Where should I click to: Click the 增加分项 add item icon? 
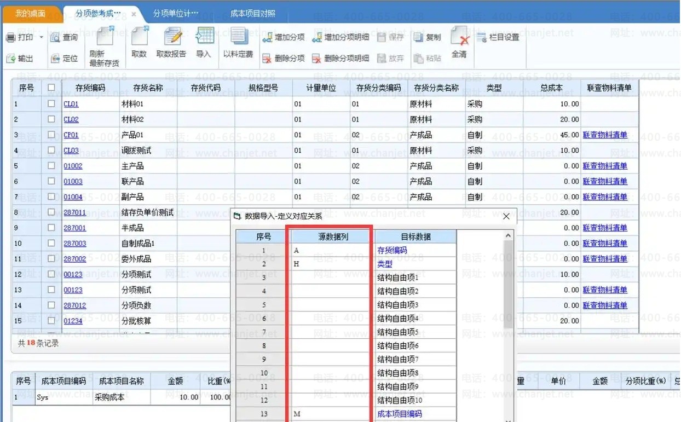tap(267, 38)
